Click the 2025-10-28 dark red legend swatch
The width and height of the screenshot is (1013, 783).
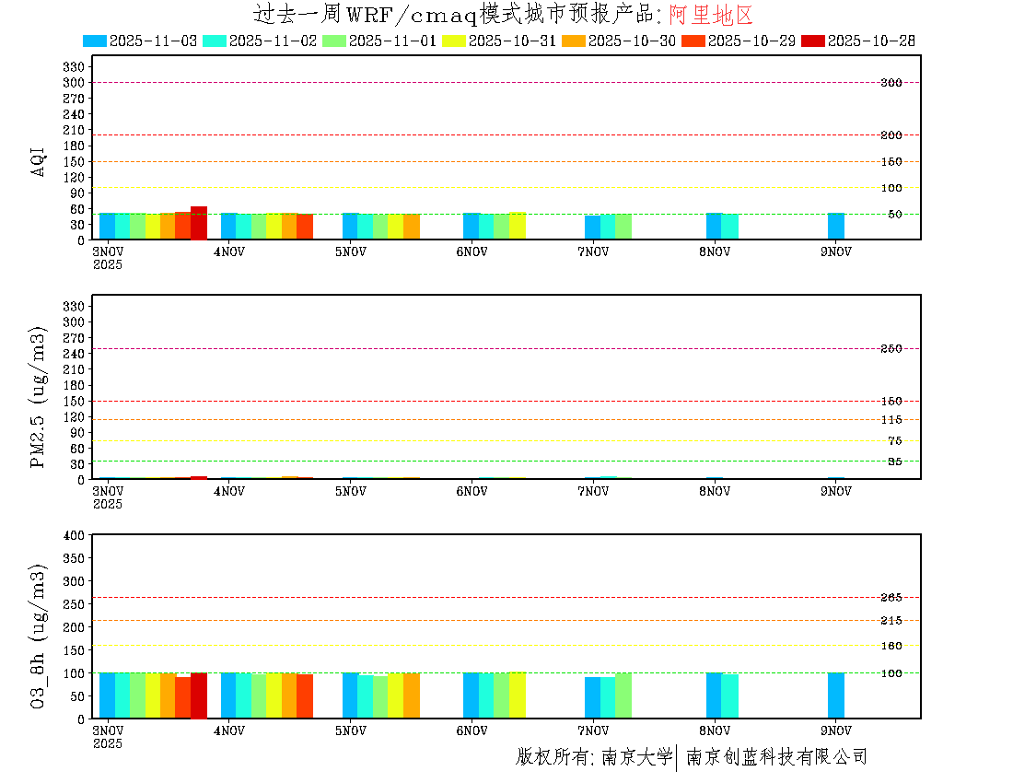click(813, 41)
